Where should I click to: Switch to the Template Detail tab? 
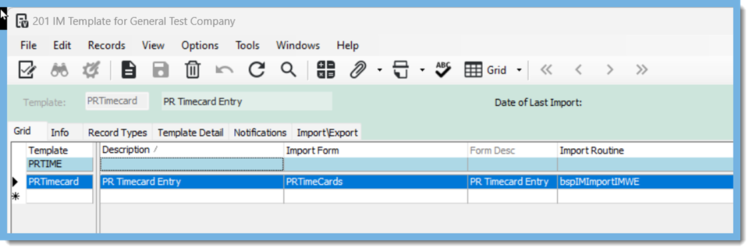[x=191, y=133]
